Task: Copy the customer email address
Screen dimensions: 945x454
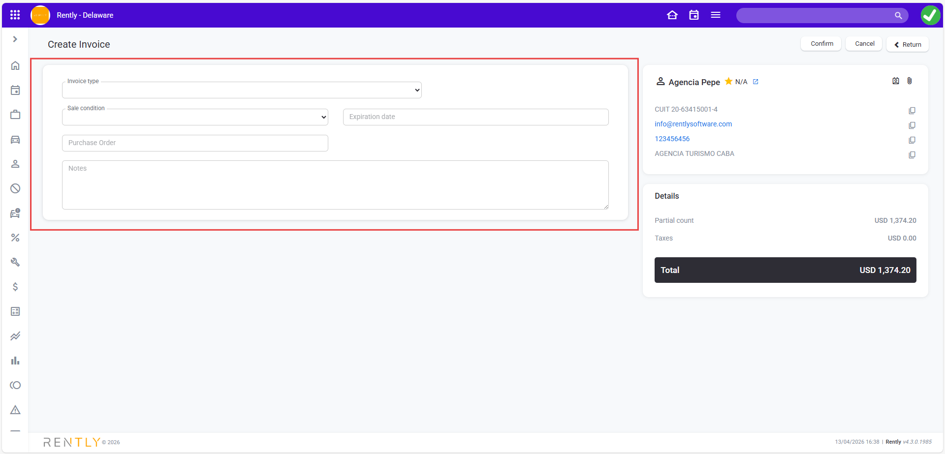Action: pyautogui.click(x=912, y=125)
